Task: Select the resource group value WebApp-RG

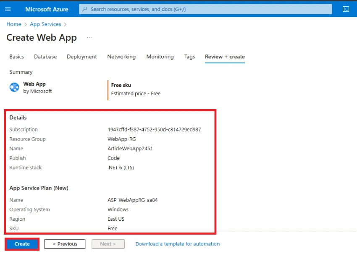Action: click(x=121, y=139)
